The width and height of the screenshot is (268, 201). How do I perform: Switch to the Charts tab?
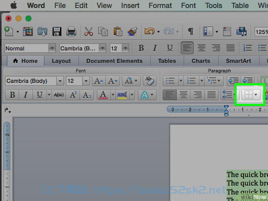pyautogui.click(x=201, y=61)
